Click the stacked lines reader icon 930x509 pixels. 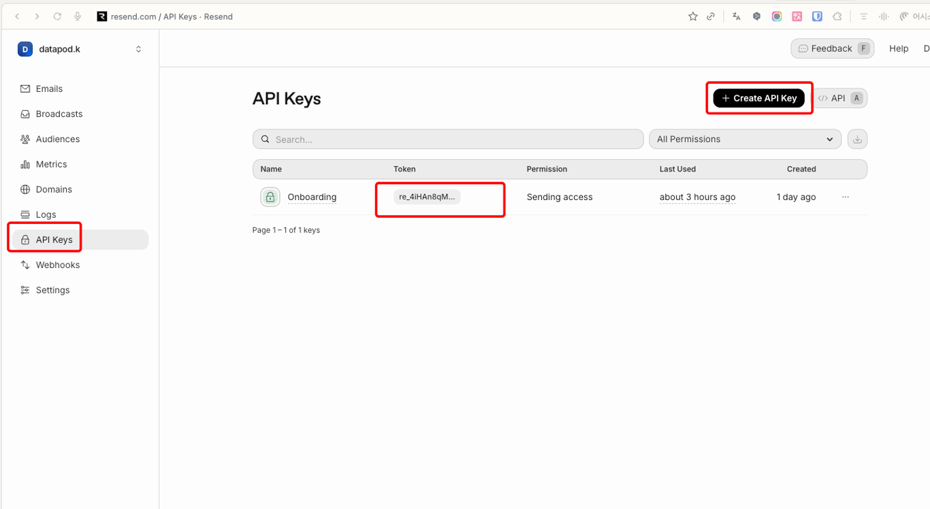click(863, 16)
